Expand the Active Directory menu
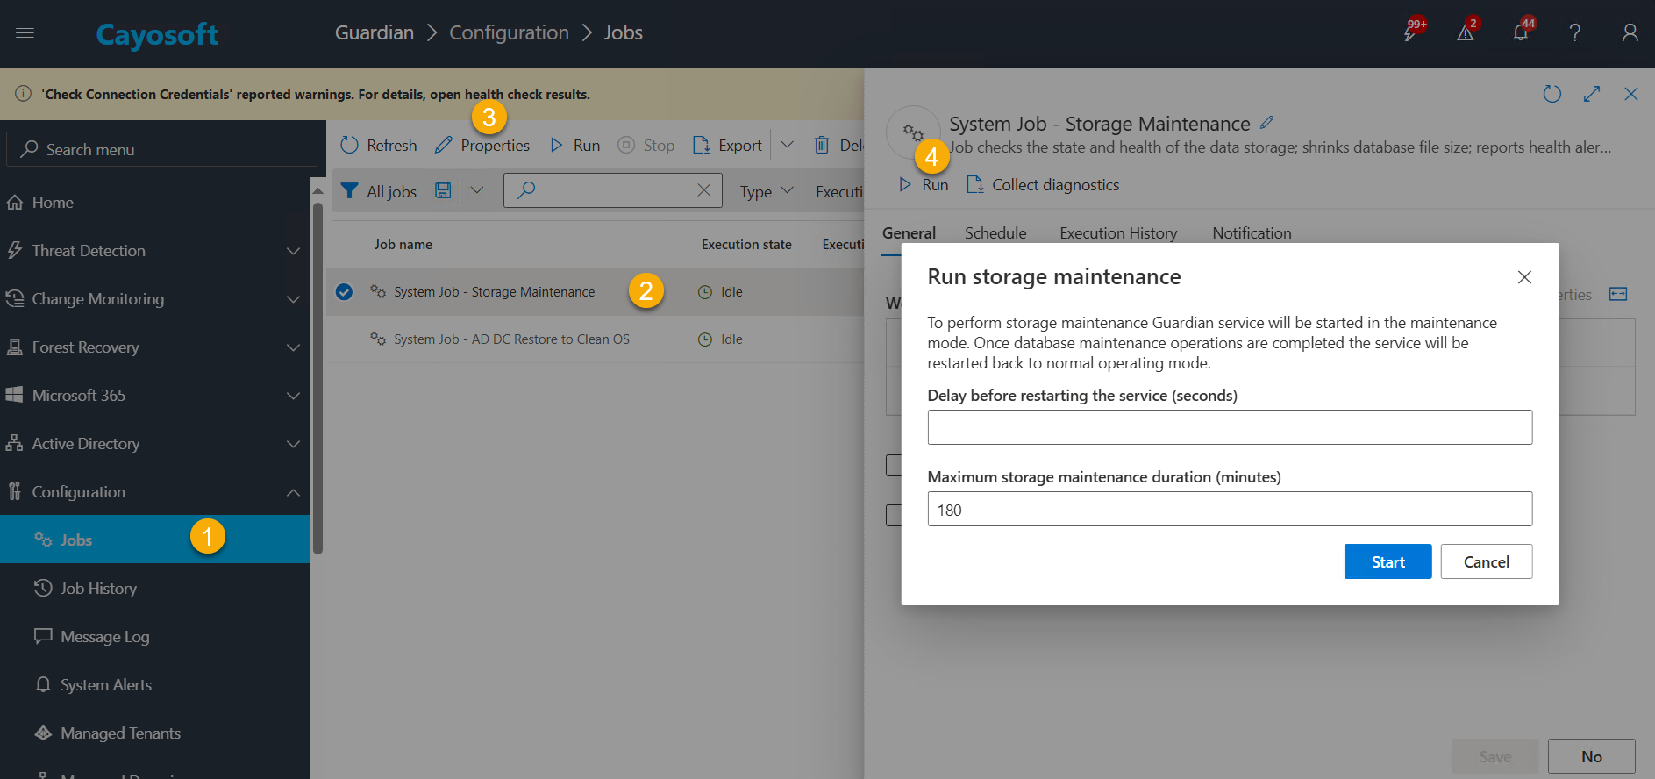The width and height of the screenshot is (1655, 779). click(x=154, y=444)
